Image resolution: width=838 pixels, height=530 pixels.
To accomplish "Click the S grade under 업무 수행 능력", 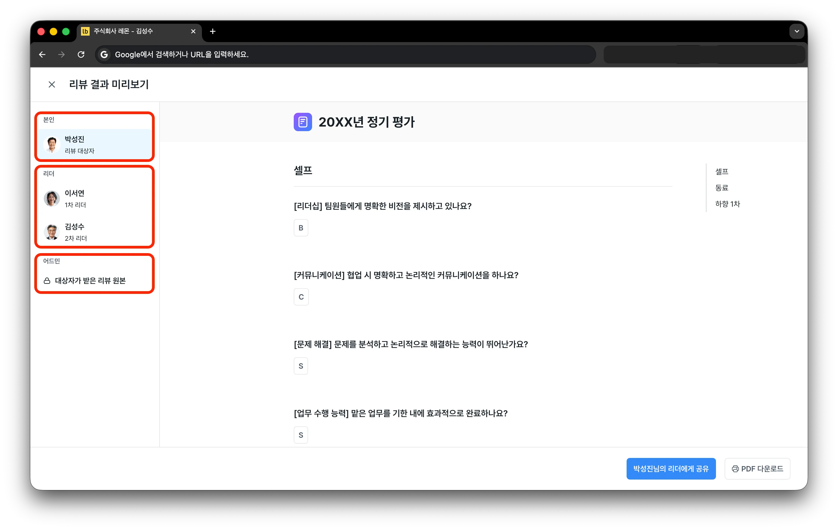I will point(301,435).
